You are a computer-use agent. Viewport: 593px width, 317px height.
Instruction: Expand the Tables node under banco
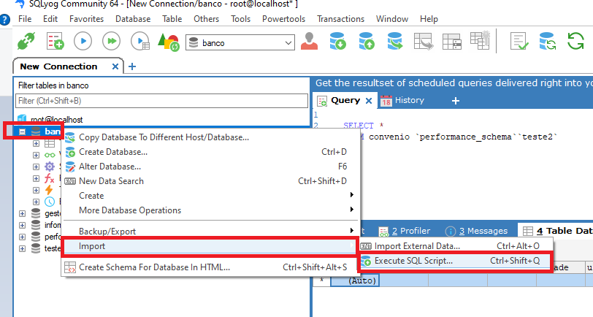click(36, 144)
